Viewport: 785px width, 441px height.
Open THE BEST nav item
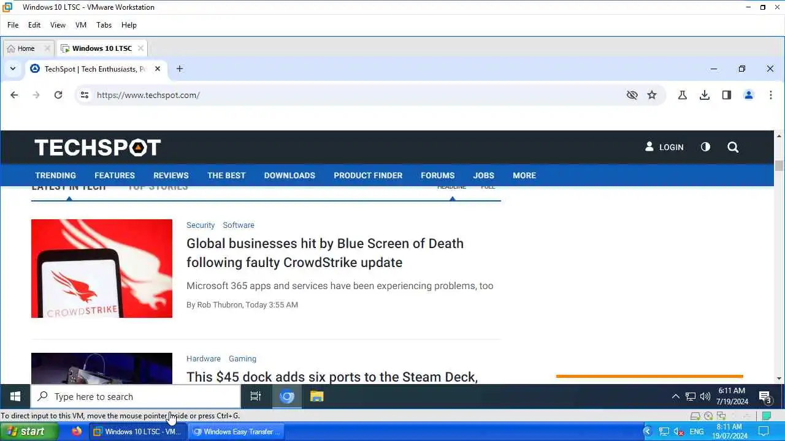(x=226, y=175)
